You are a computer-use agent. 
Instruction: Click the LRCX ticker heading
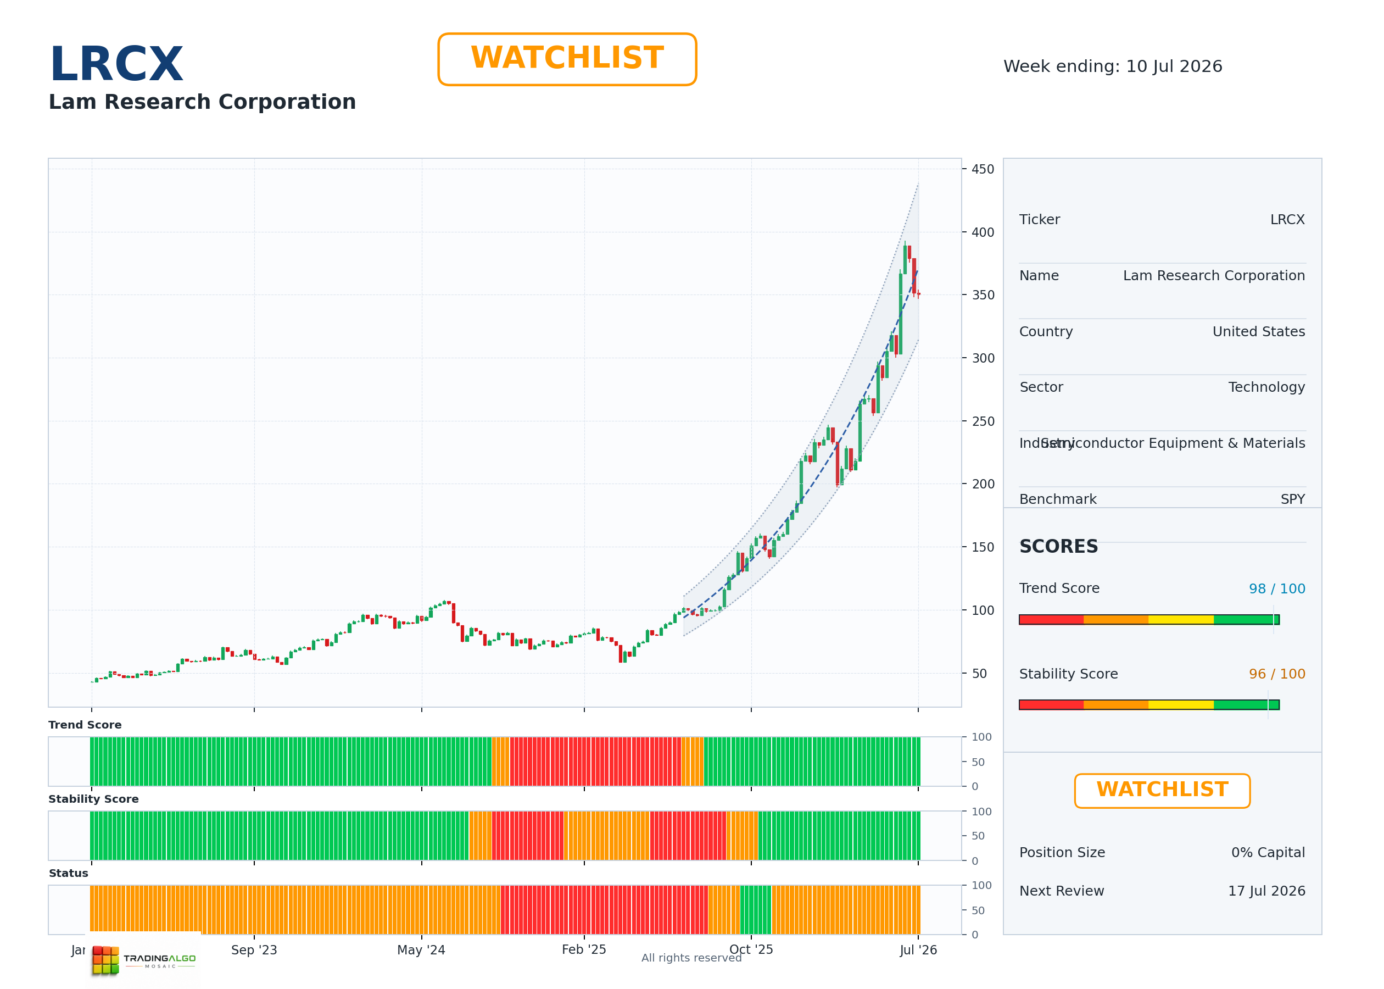tap(116, 64)
